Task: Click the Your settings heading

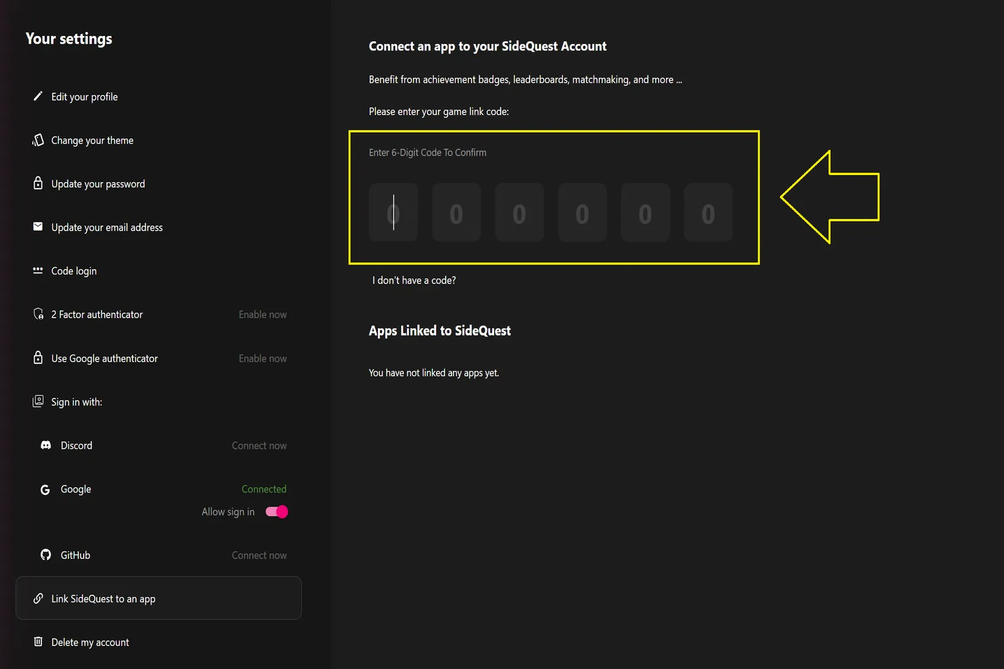Action: [69, 39]
